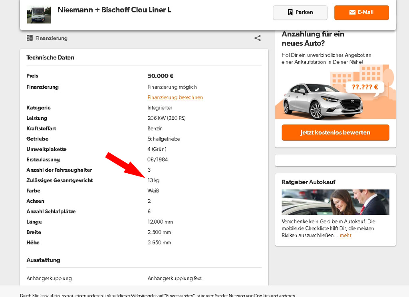The height and width of the screenshot is (297, 409).
Task: Click the Weiß color value
Action: 153,190
